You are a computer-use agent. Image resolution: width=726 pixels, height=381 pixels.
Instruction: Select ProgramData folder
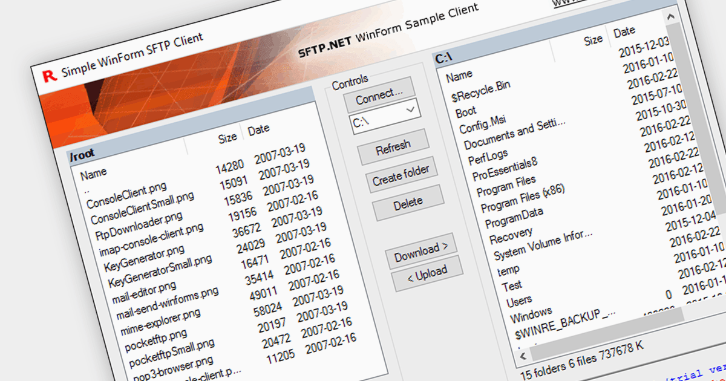click(x=514, y=218)
